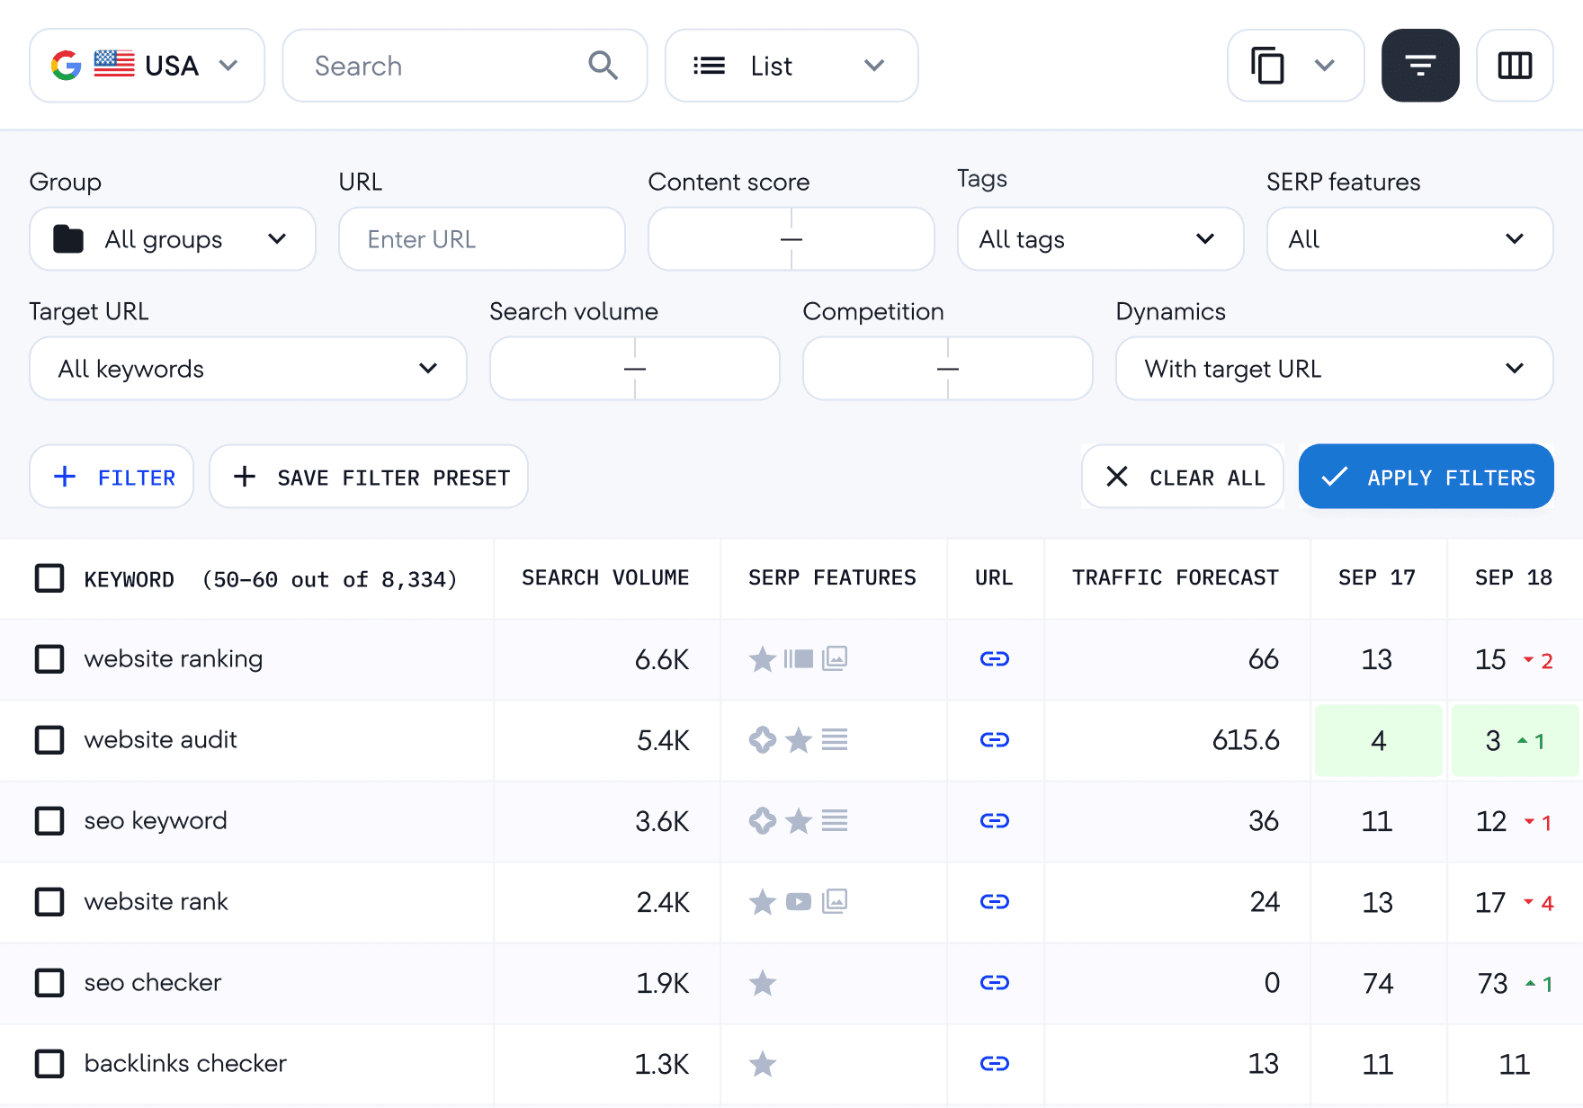1583x1108 pixels.
Task: Select the website audit keyword checkbox
Action: coord(49,740)
